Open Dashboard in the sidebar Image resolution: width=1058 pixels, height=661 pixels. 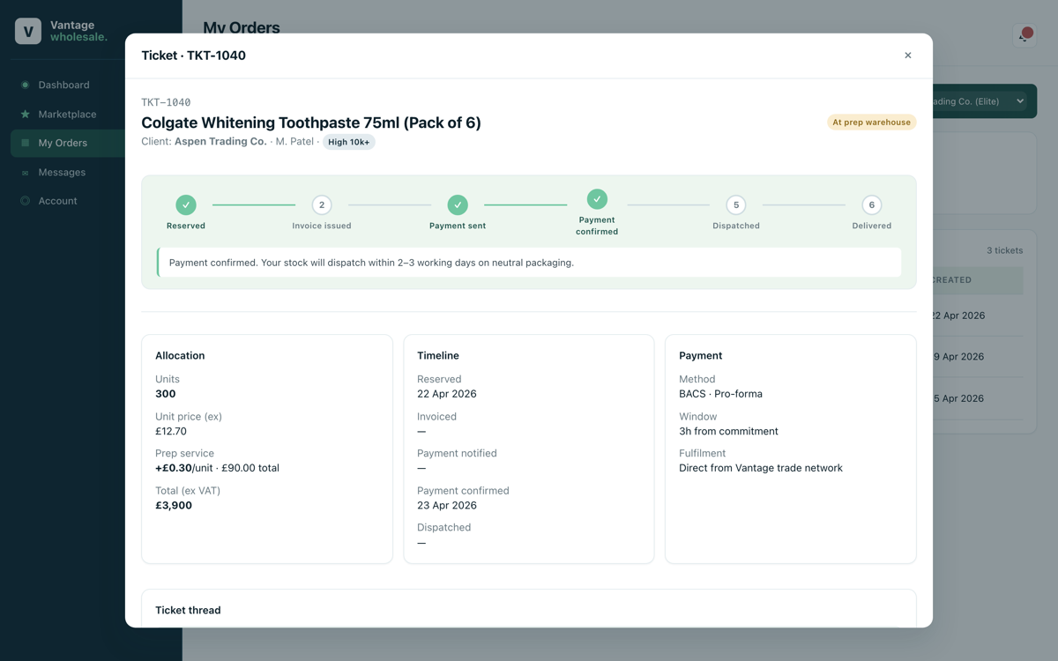point(63,85)
